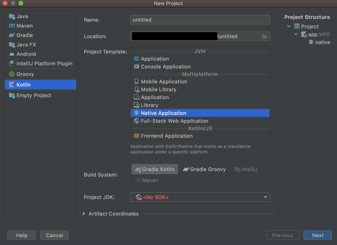Viewport: 337px width, 245px height.
Task: Select Mobile Application template
Action: (x=200, y=82)
